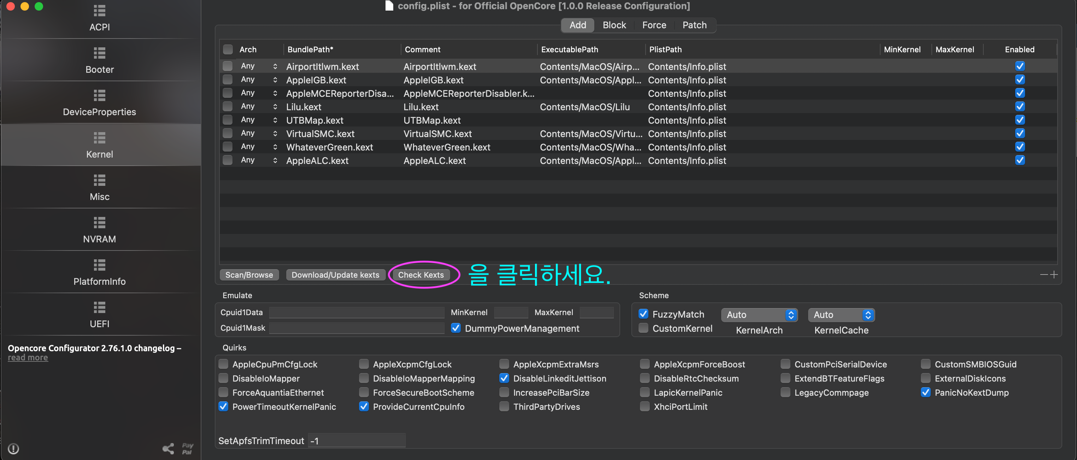Uncheck the PowerTimeoutKernelPanic quirk
Image resolution: width=1077 pixels, height=460 pixels.
tap(223, 406)
